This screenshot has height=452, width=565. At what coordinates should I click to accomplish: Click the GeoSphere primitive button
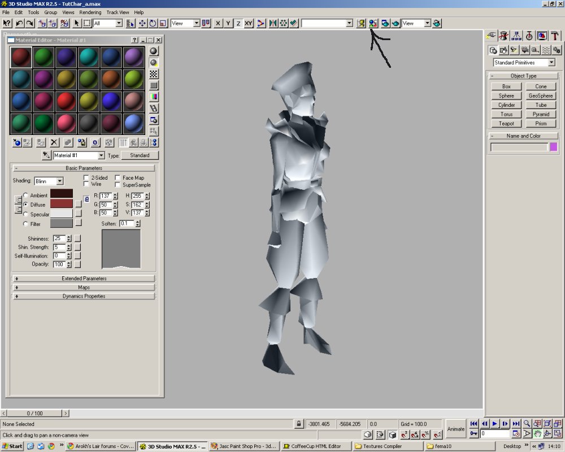[541, 96]
